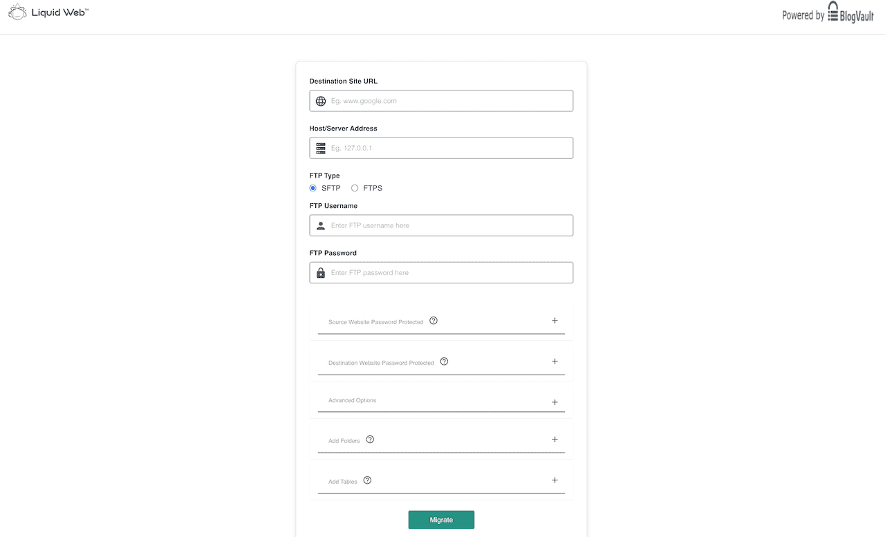Click the Destination Website Password Protected question mark
This screenshot has height=537, width=885.
pyautogui.click(x=444, y=361)
